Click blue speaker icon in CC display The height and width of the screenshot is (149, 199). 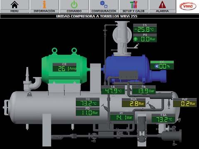156,67
